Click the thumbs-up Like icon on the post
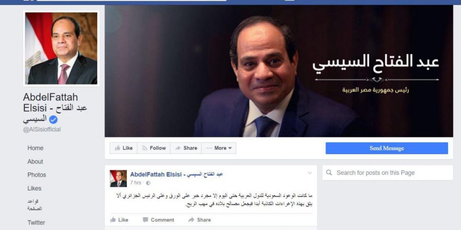461x230 pixels. click(x=113, y=220)
